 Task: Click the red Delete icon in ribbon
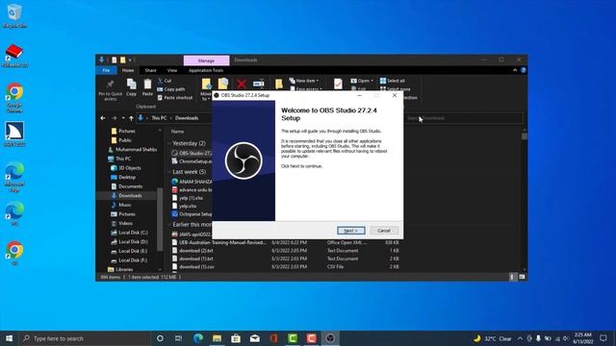[242, 84]
